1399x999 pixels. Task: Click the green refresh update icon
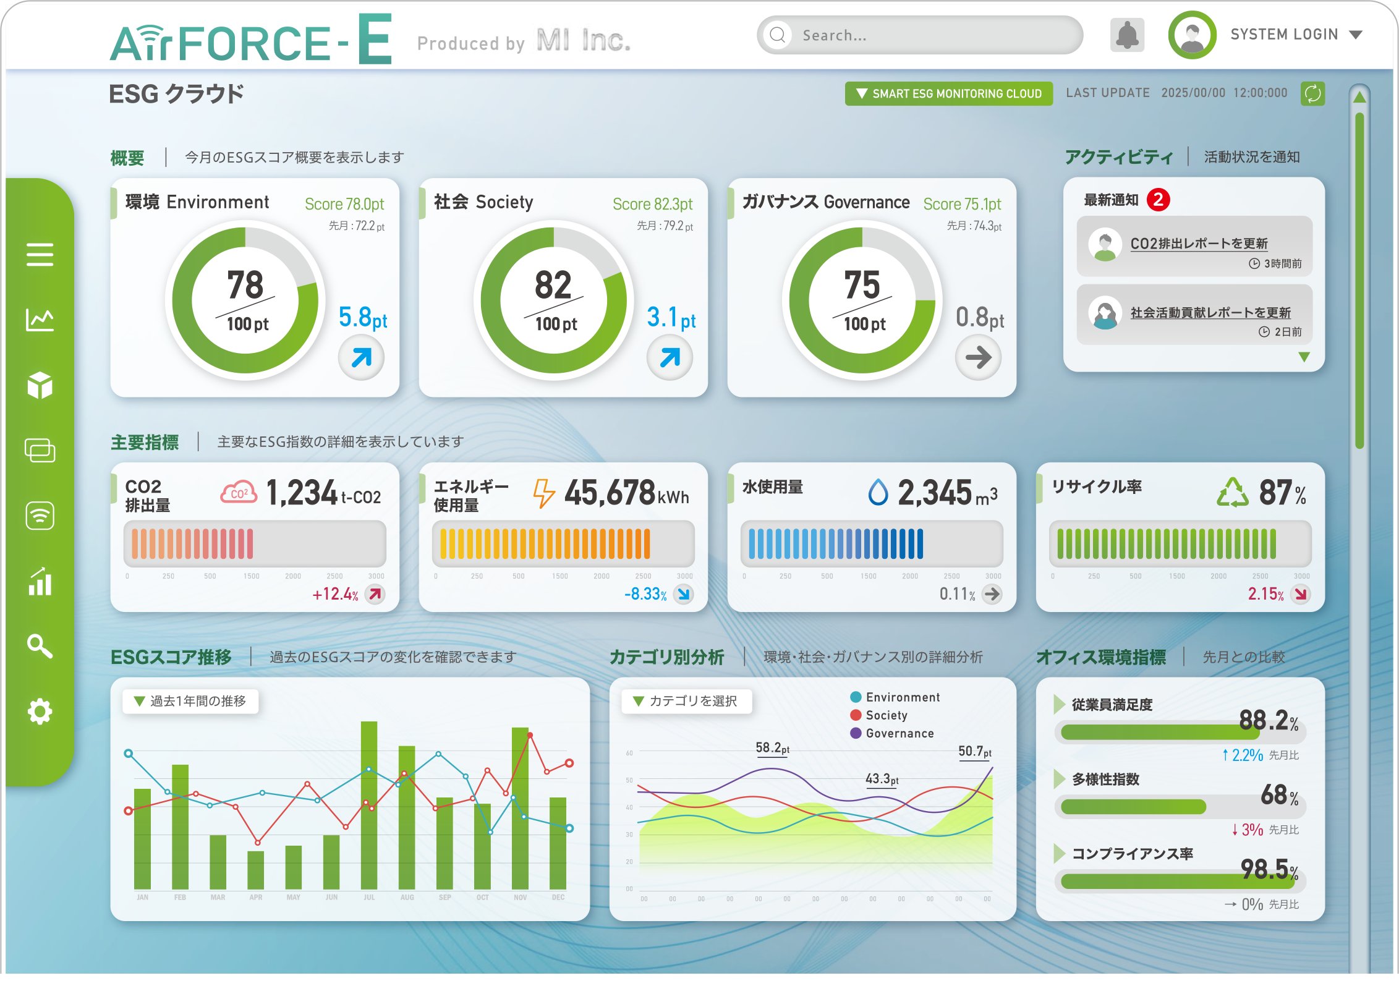point(1312,93)
